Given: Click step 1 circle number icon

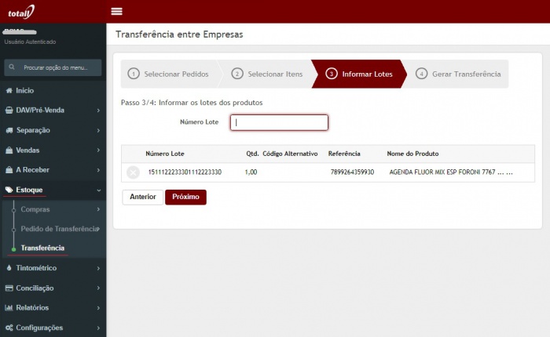Looking at the screenshot, I should (134, 74).
